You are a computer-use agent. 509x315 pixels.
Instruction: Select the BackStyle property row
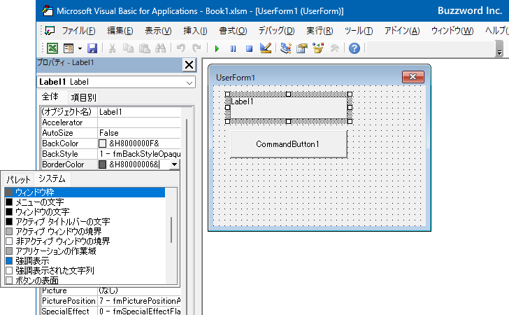[110, 154]
